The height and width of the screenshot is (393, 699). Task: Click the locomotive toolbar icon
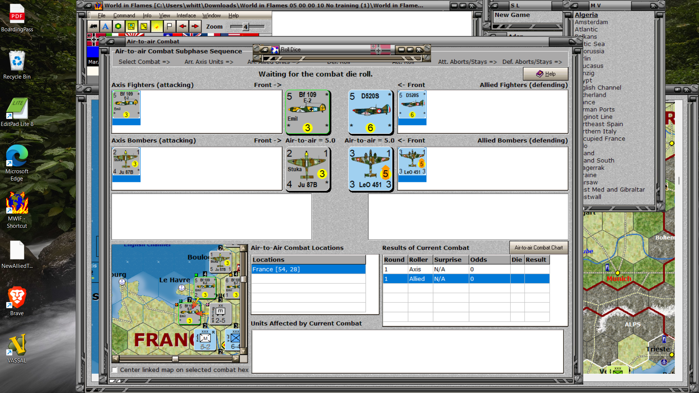(x=94, y=26)
